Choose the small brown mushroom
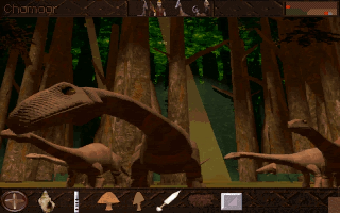Screen dimensions: 340x213 click(139, 201)
